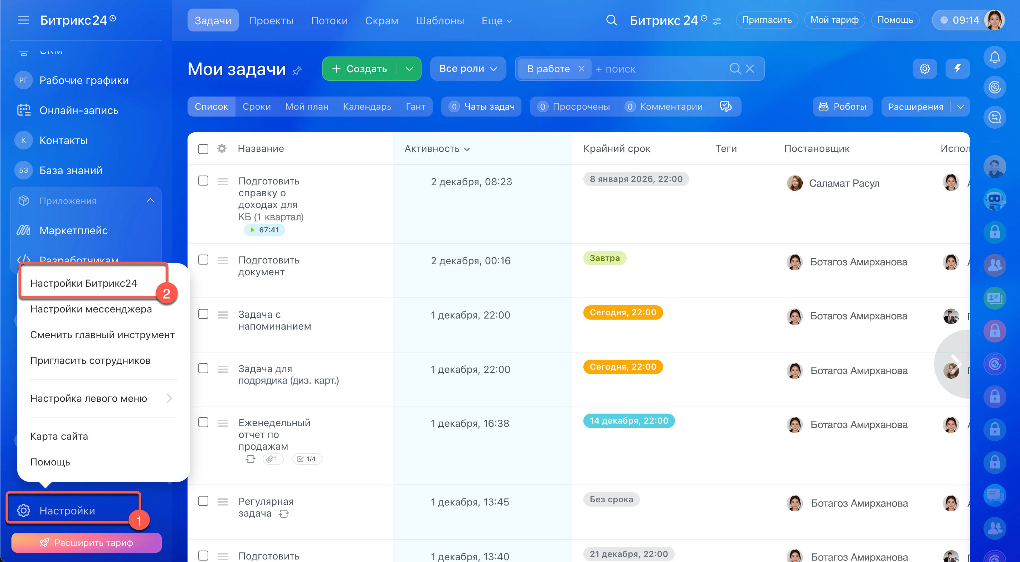Click the hamburger menu icon beside the Битрикс24 logo
This screenshot has width=1020, height=562.
tap(23, 20)
